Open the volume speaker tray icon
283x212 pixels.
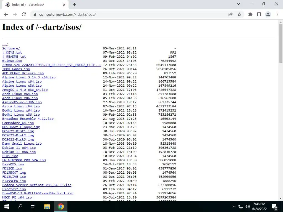tap(247, 206)
